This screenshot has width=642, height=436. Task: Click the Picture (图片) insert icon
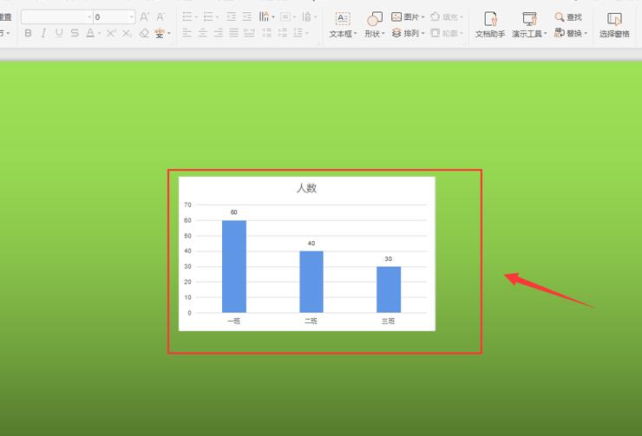(x=408, y=16)
